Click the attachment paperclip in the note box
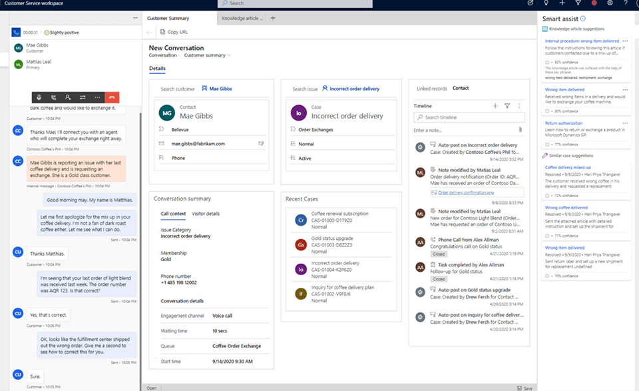 coord(520,130)
